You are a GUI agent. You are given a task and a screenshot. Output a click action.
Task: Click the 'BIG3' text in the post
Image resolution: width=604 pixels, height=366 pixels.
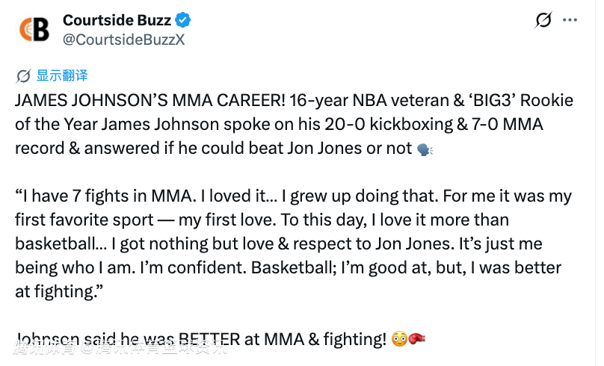(492, 100)
